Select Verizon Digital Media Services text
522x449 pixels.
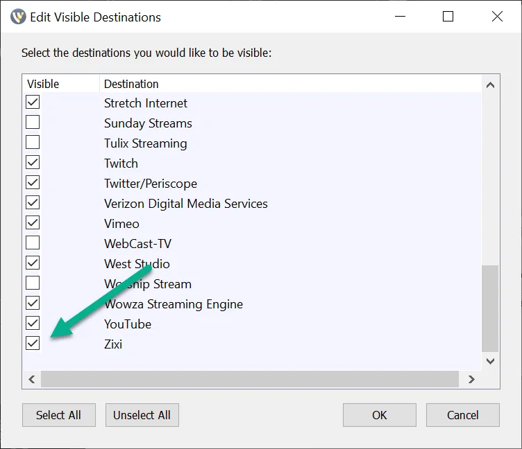[x=186, y=204]
